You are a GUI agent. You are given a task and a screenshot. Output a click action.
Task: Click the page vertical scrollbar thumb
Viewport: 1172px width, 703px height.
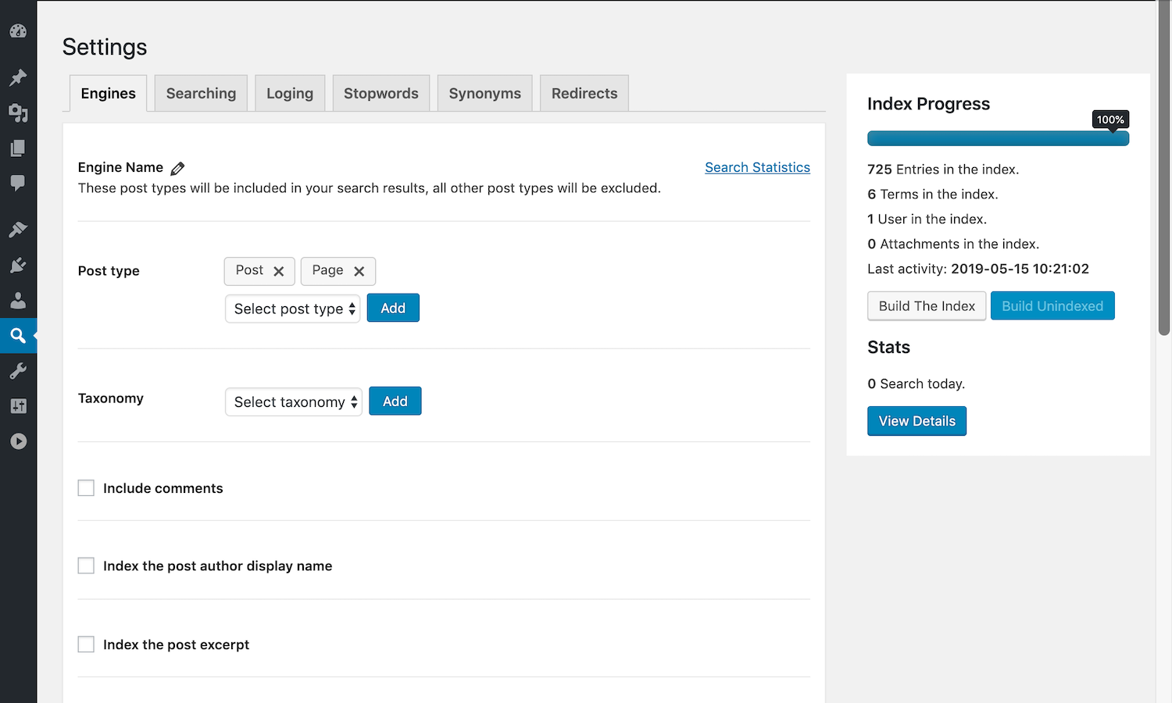[x=1164, y=168]
